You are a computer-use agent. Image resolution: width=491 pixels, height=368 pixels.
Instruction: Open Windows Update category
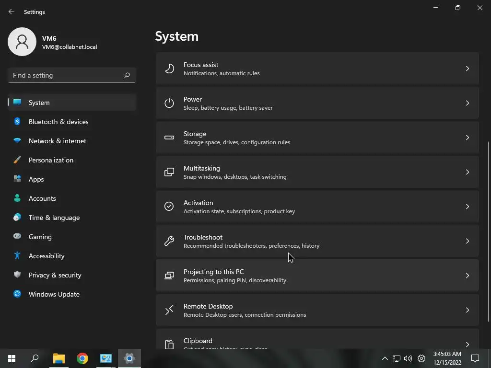tap(72, 294)
